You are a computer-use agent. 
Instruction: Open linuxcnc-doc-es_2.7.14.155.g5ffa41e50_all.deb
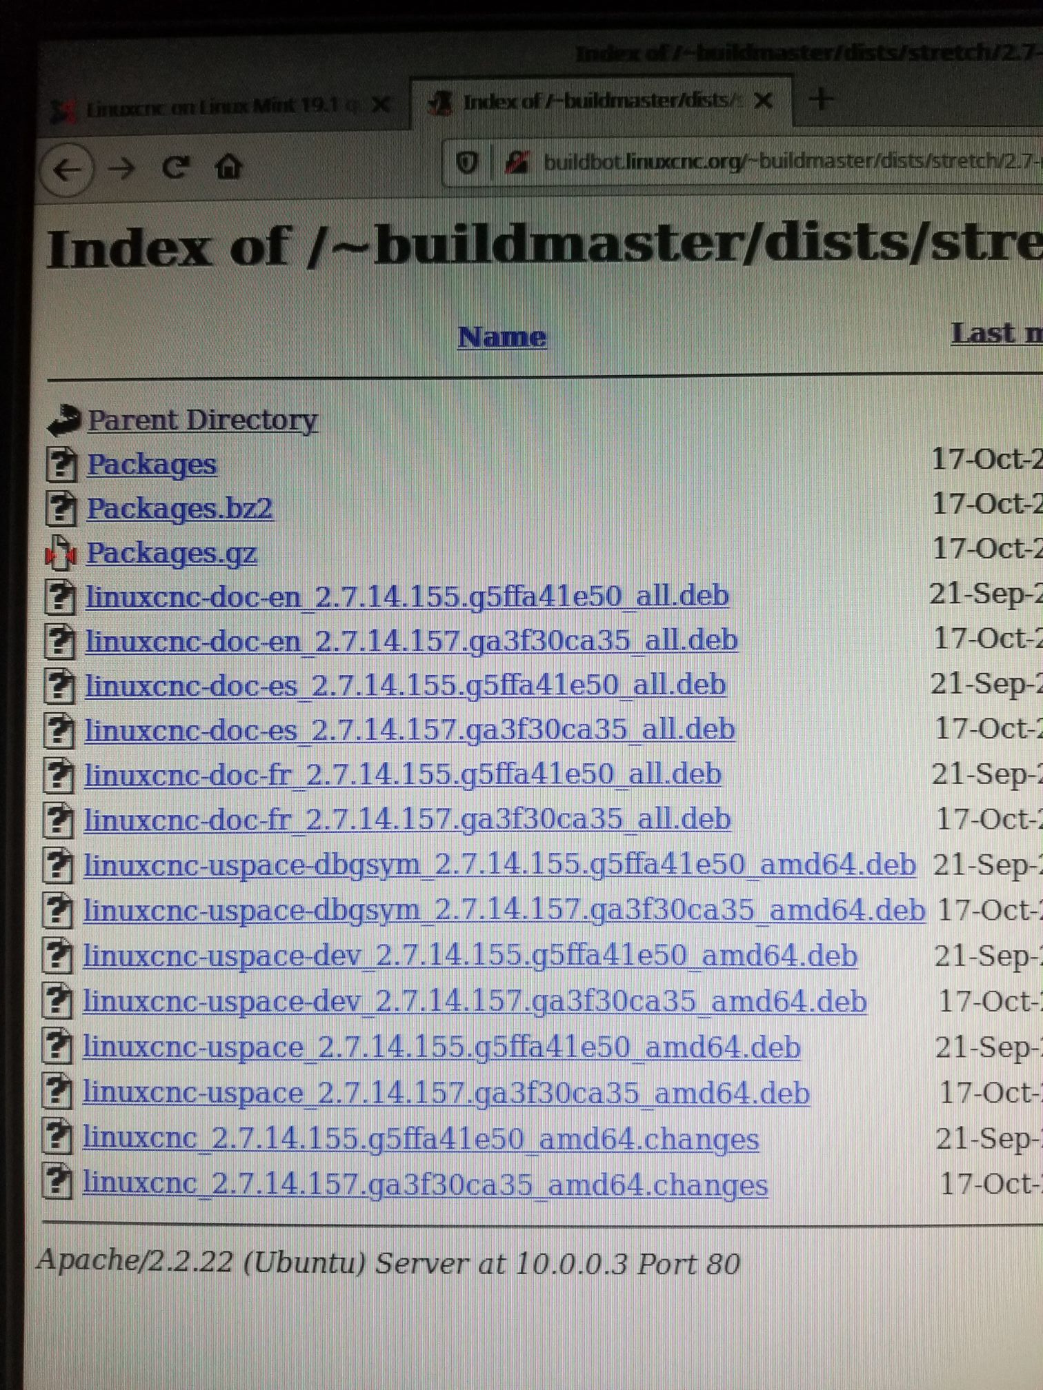[x=406, y=685]
